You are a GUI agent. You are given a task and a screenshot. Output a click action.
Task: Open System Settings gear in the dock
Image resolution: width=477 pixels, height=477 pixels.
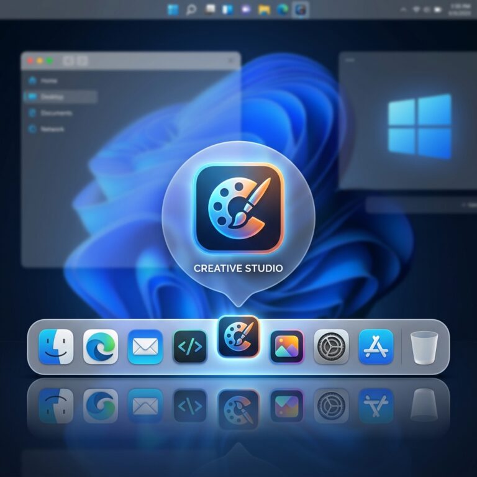[331, 347]
